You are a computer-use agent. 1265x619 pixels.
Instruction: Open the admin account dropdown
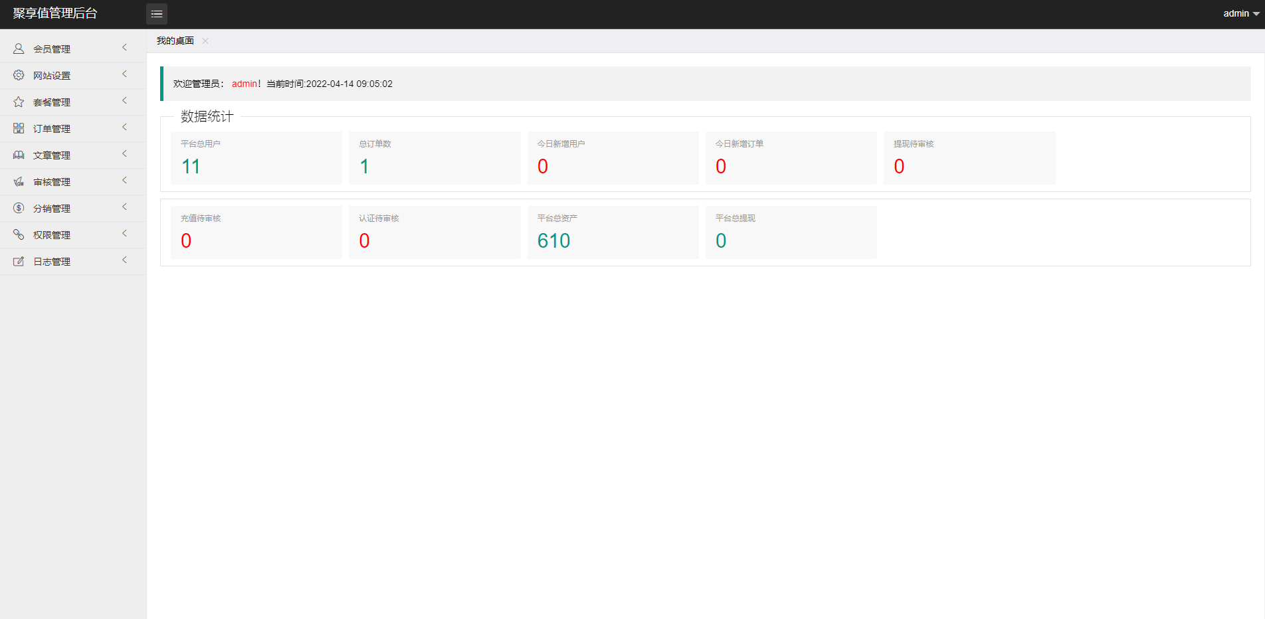coord(1240,13)
